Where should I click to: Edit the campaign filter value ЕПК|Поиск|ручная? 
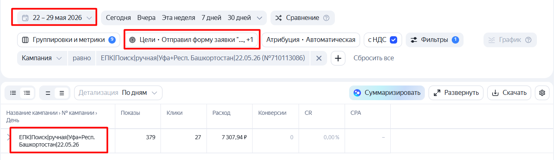(203, 58)
